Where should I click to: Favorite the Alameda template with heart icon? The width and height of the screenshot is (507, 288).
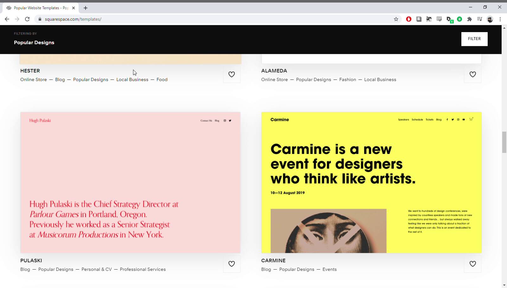[472, 74]
